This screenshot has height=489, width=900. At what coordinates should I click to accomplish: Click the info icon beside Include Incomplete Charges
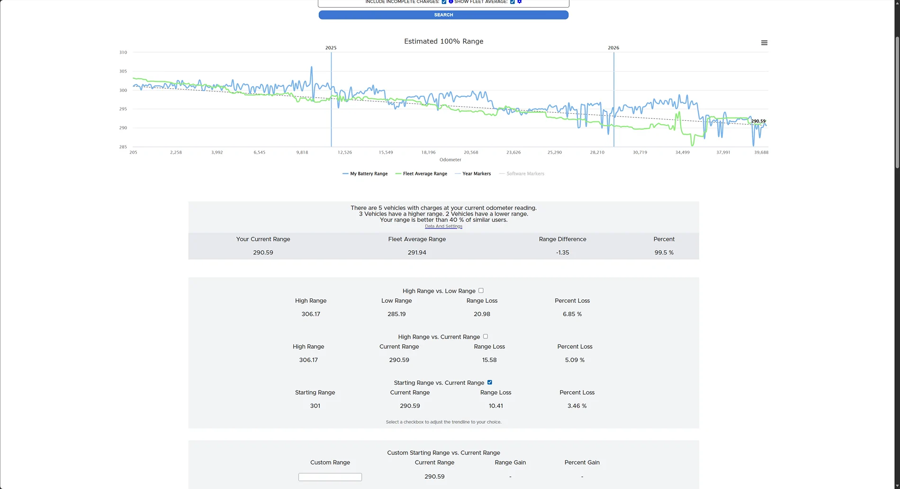coord(451,2)
